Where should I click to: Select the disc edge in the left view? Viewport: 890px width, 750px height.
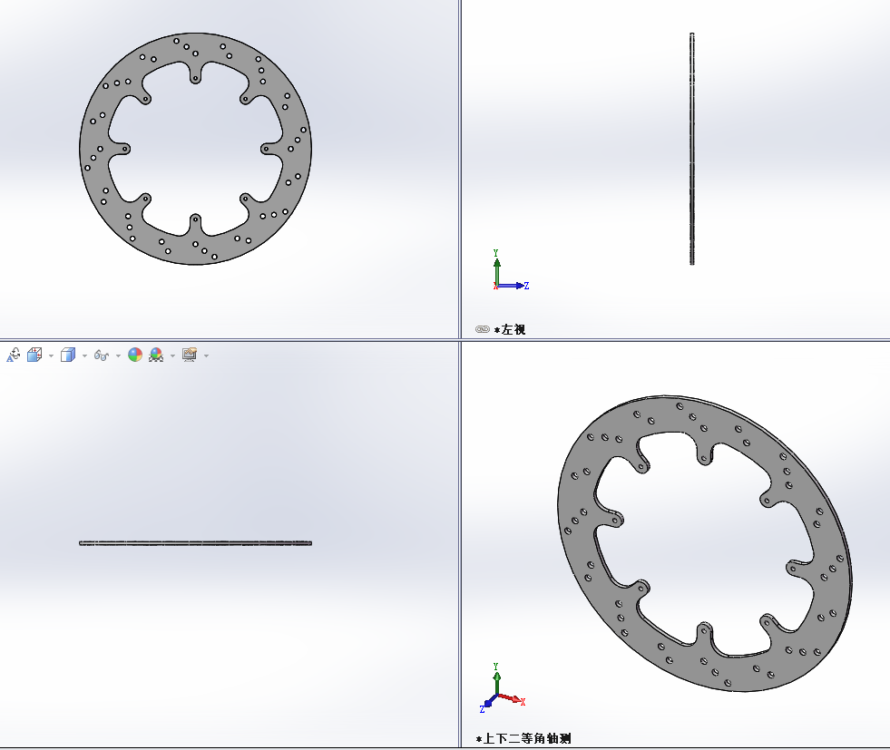[x=692, y=149]
